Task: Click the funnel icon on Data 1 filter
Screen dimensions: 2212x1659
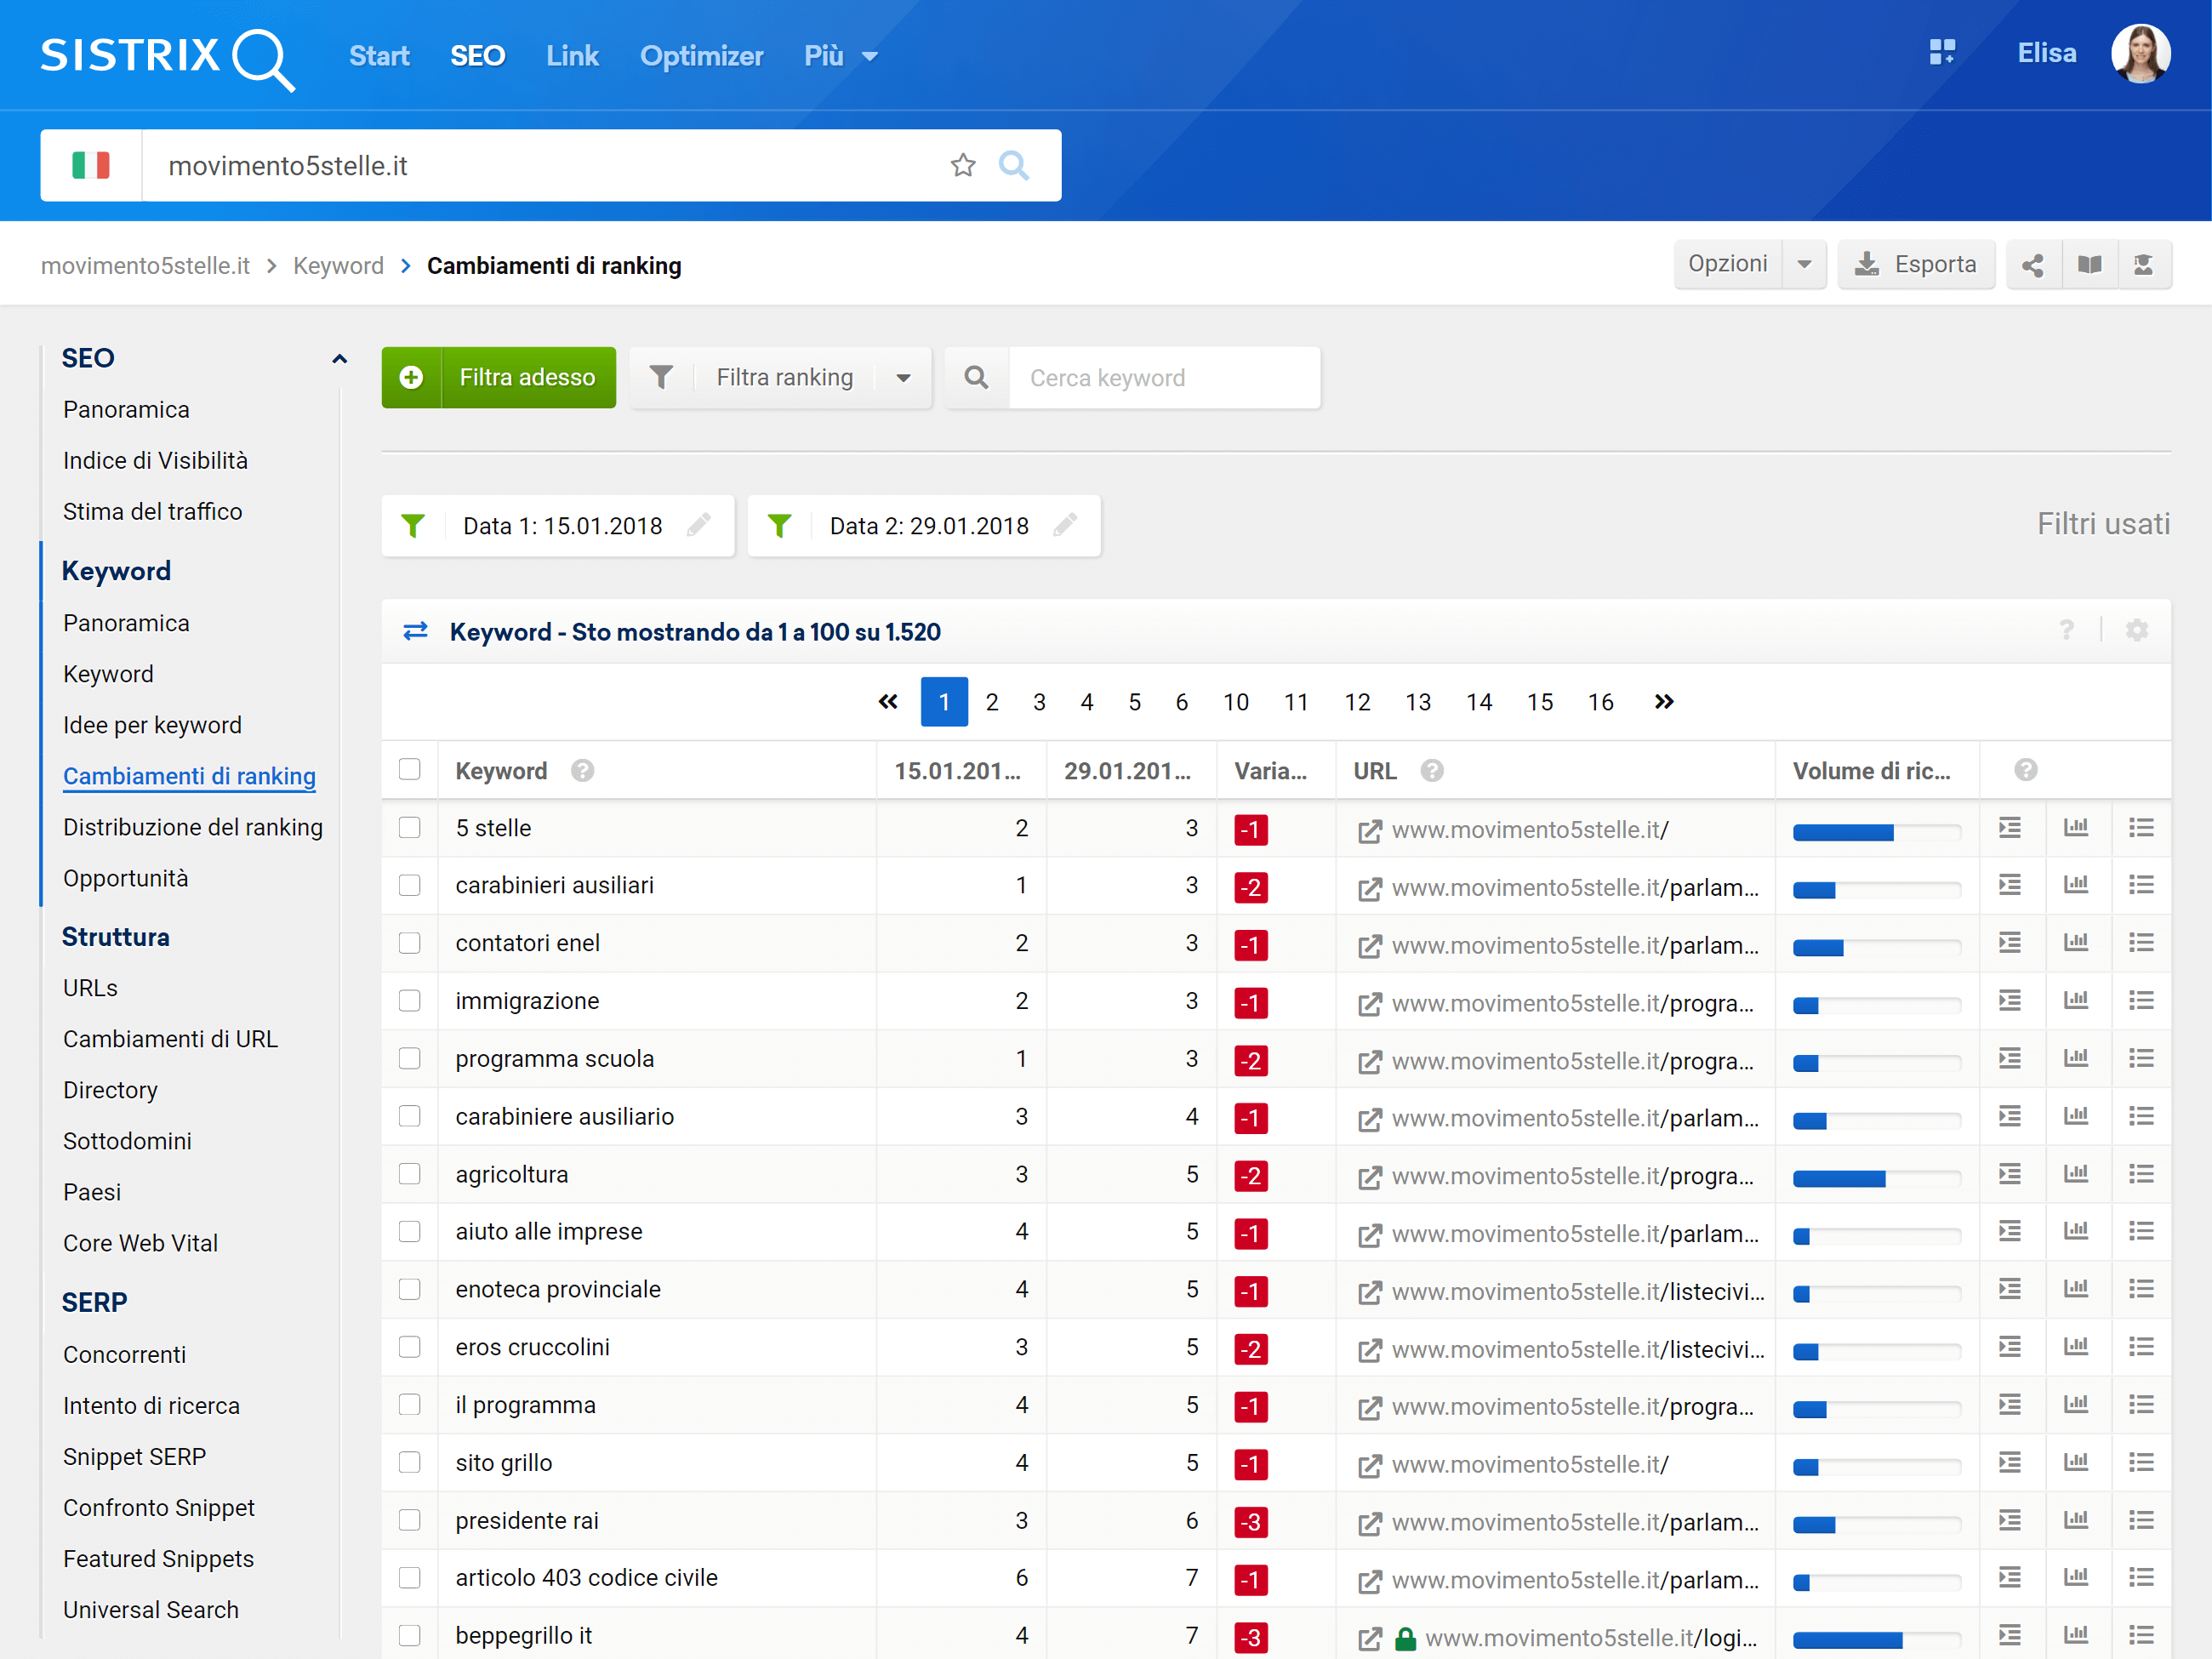Action: (413, 525)
